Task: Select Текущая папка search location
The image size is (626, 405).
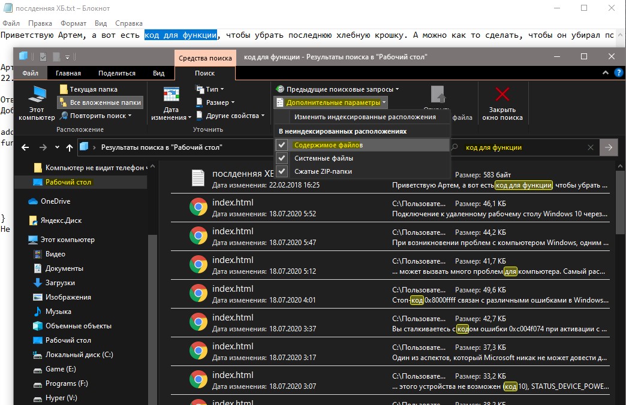Action: 89,89
